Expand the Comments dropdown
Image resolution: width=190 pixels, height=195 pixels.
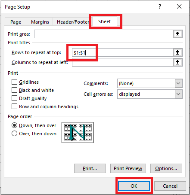coord(178,83)
